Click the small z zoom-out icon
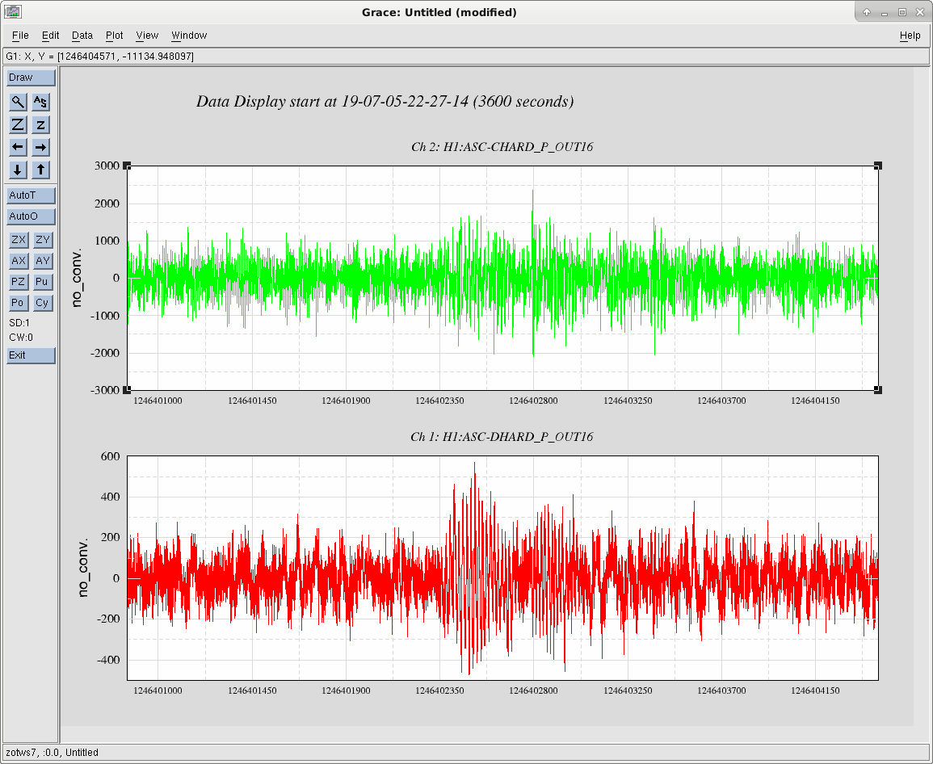Viewport: 933px width, 764px height. click(40, 125)
